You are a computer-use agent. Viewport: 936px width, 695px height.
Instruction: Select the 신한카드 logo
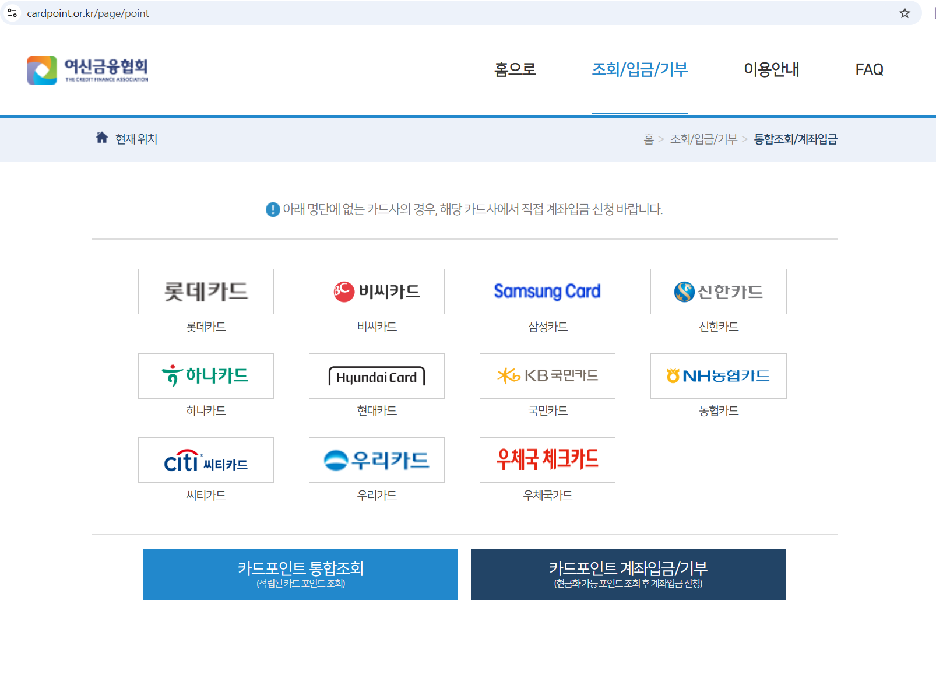pos(718,292)
